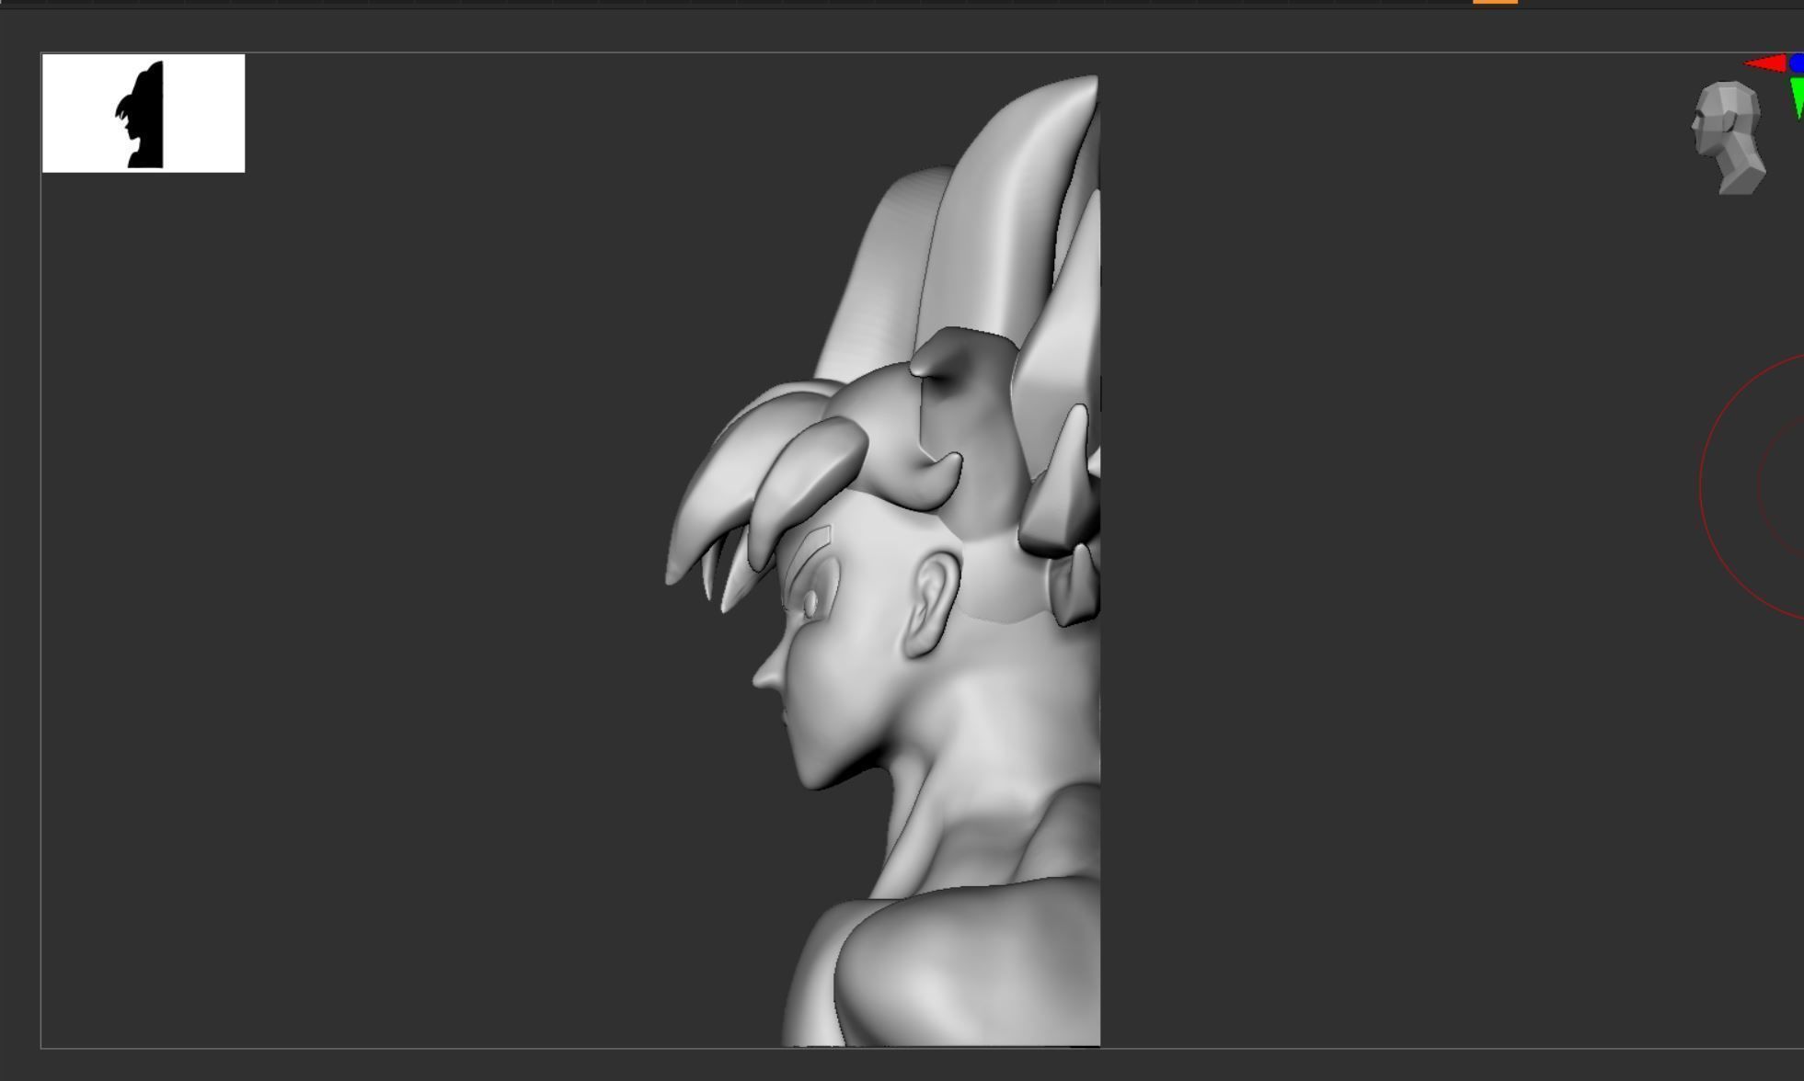The height and width of the screenshot is (1081, 1804).
Task: Click the silhouette thumbnail preview
Action: pyautogui.click(x=144, y=113)
